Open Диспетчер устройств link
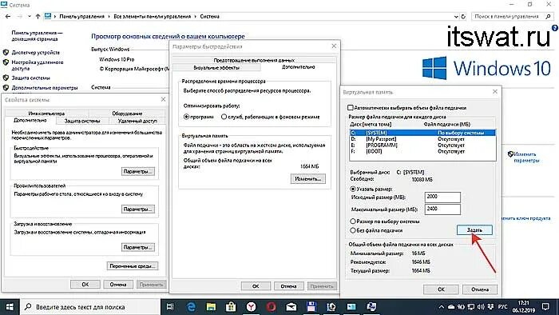The width and height of the screenshot is (559, 315). tap(36, 53)
